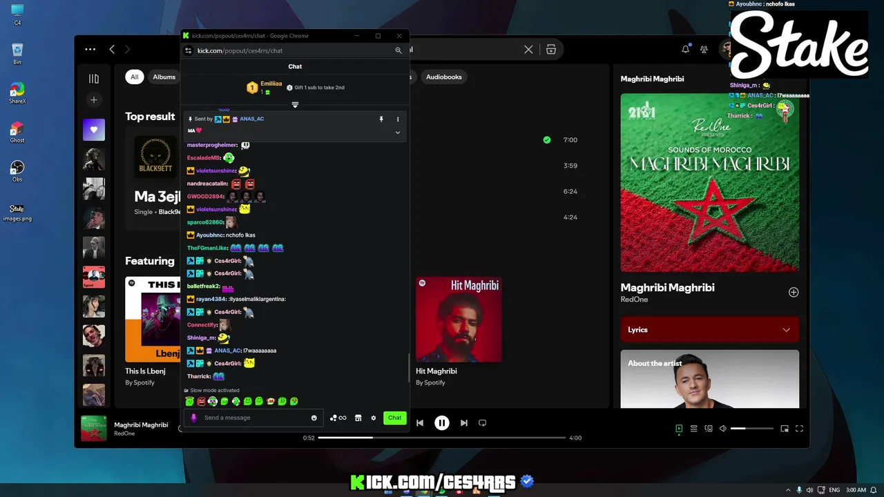Viewport: 884px width, 497px height.
Task: Open emoji picker in chat input
Action: coord(314,418)
